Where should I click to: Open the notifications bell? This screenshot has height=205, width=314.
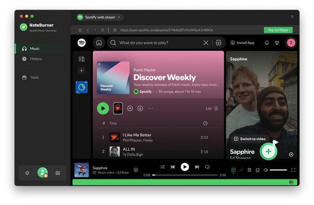point(267,43)
